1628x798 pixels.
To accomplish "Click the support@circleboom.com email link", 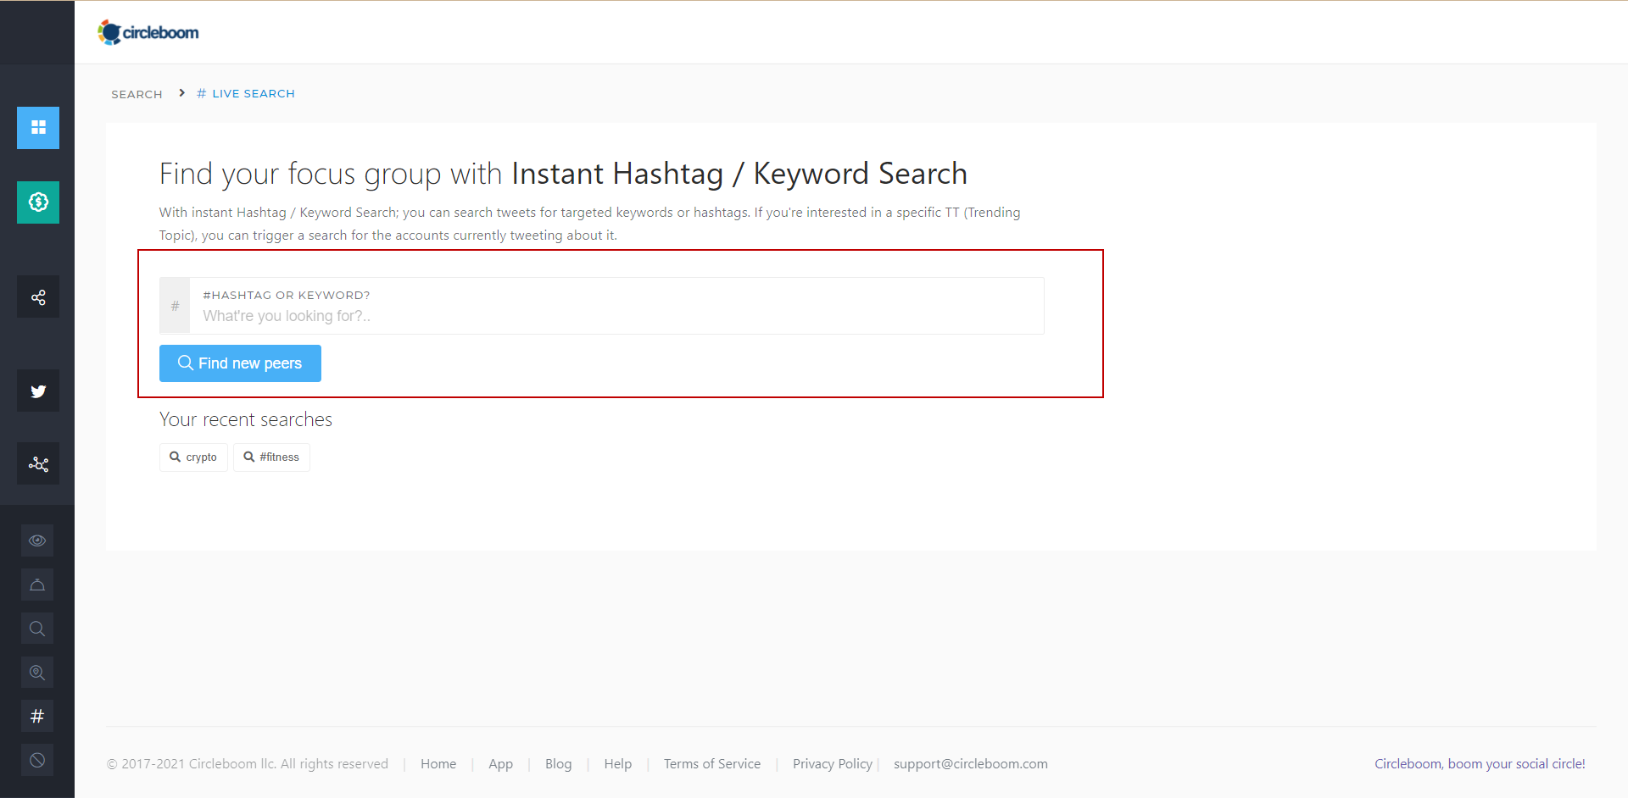I will 970,763.
